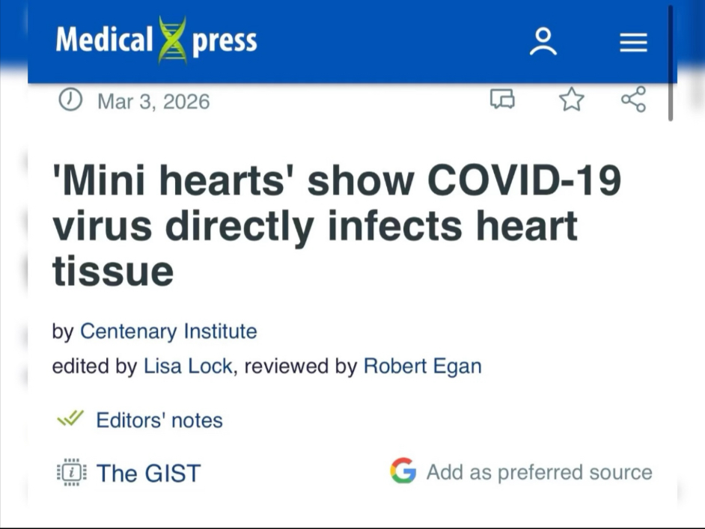Open the comments speech bubble icon

coord(502,100)
